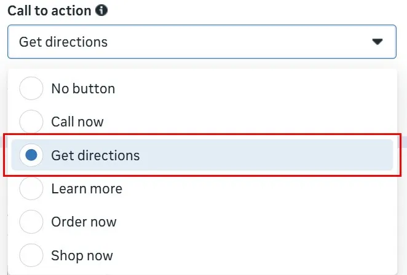This screenshot has width=407, height=275.
Task: Choose the 'Shop now' option label
Action: 82,255
